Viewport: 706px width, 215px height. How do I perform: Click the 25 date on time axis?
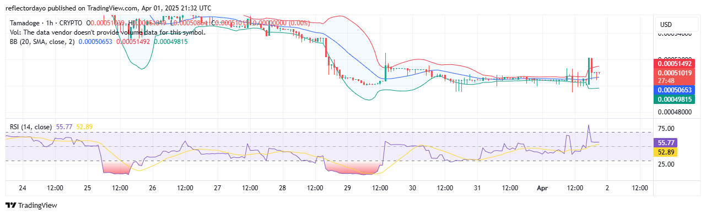(x=88, y=188)
